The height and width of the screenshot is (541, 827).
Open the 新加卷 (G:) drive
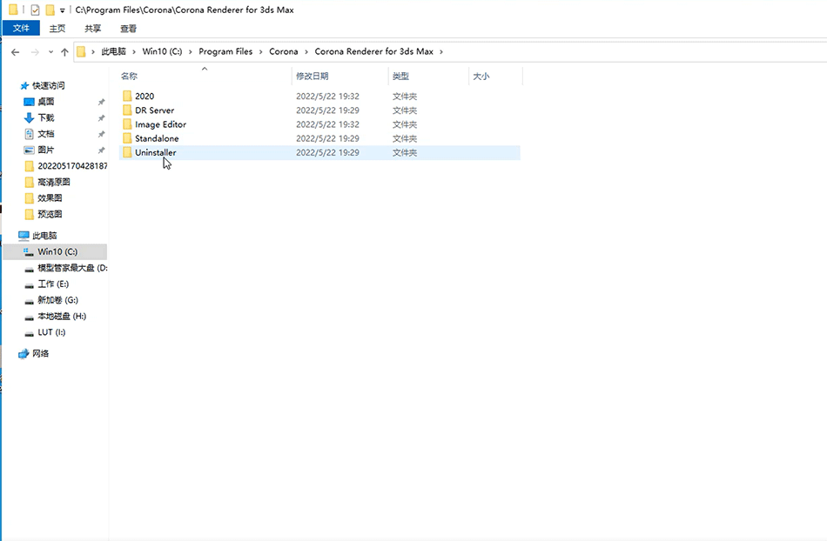[58, 300]
